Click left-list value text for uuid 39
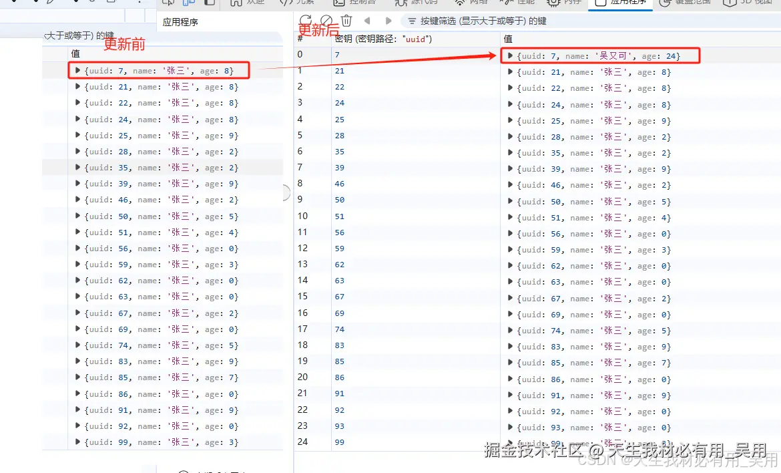The image size is (781, 473). pyautogui.click(x=162, y=184)
